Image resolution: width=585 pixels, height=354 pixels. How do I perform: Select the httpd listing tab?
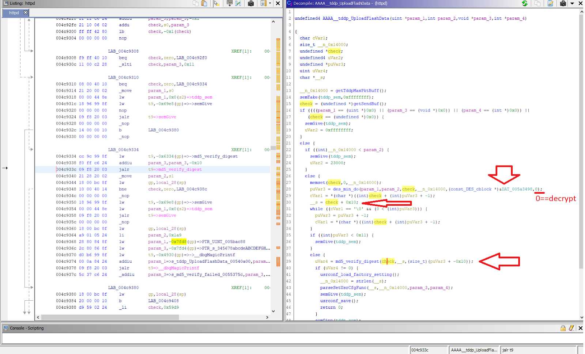pyautogui.click(x=14, y=12)
